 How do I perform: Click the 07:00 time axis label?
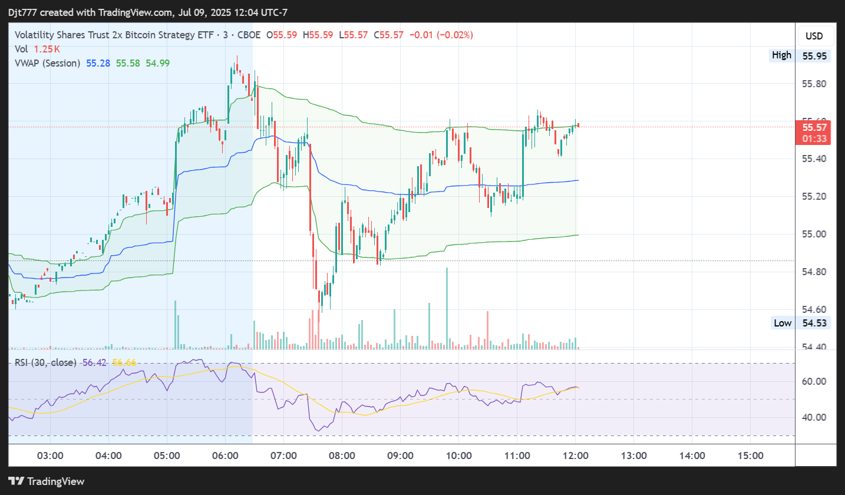pyautogui.click(x=284, y=456)
